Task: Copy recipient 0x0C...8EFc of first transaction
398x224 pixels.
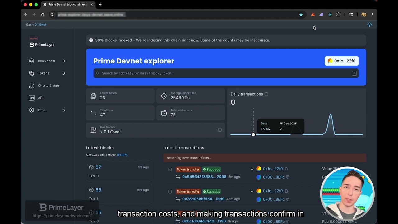Action: 288,177
